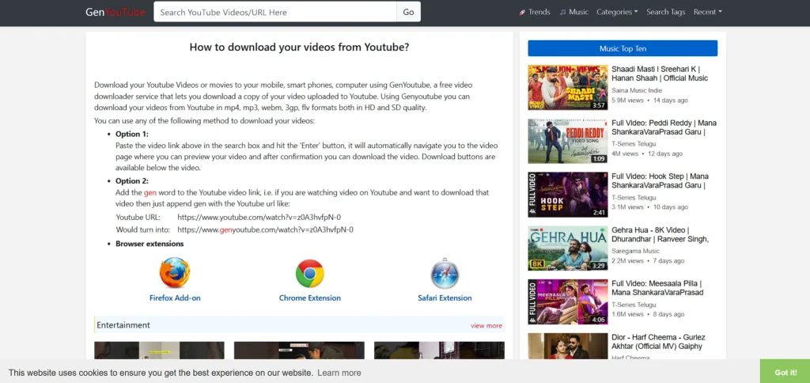810x383 pixels.
Task: Click the Browser extensions heading
Action: point(150,244)
